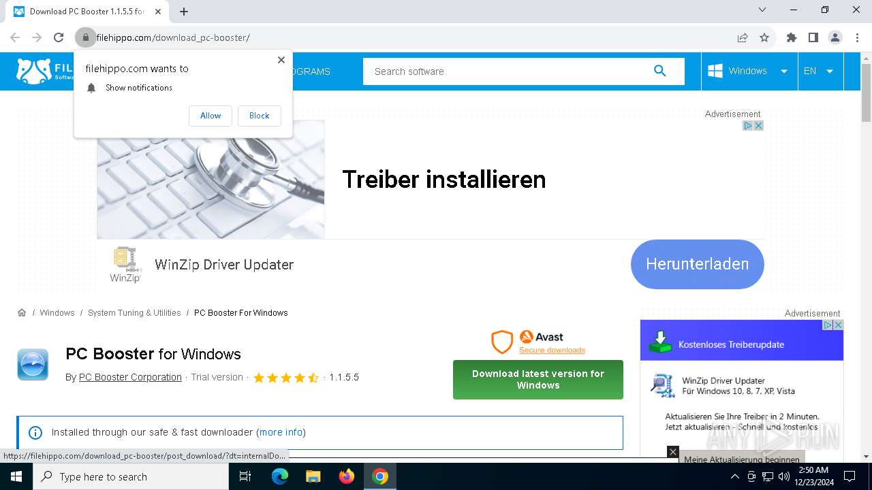Open the Action Center notifications icon
The width and height of the screenshot is (872, 490).
(x=850, y=476)
